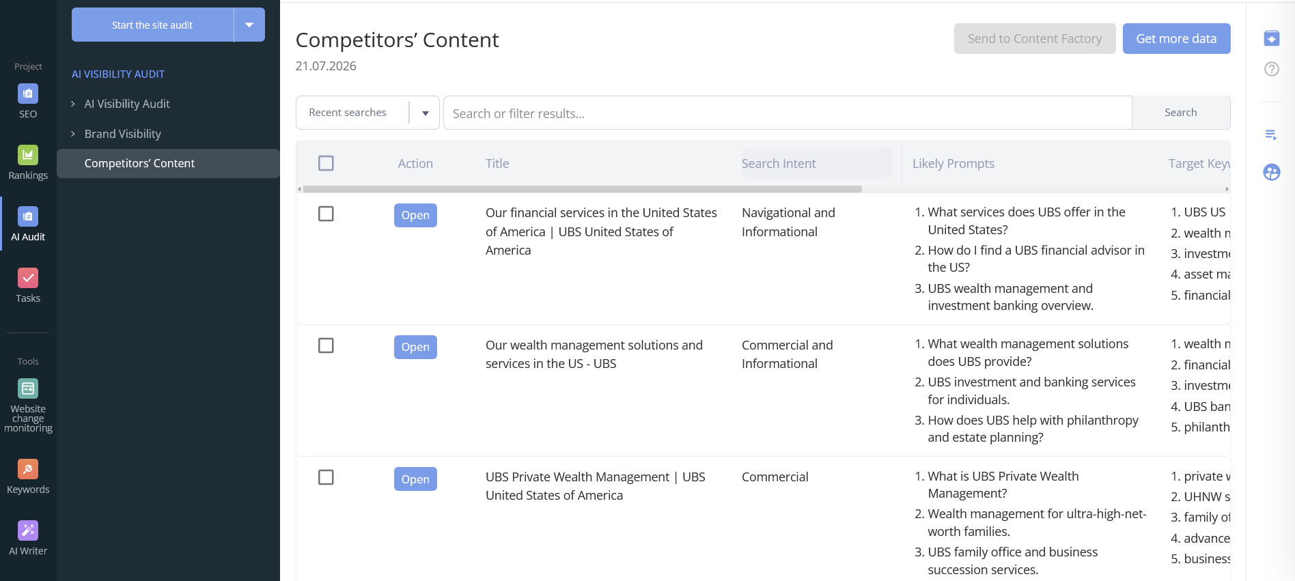
Task: Click the AI VISIBILITY AUDIT section heading
Action: pos(118,74)
